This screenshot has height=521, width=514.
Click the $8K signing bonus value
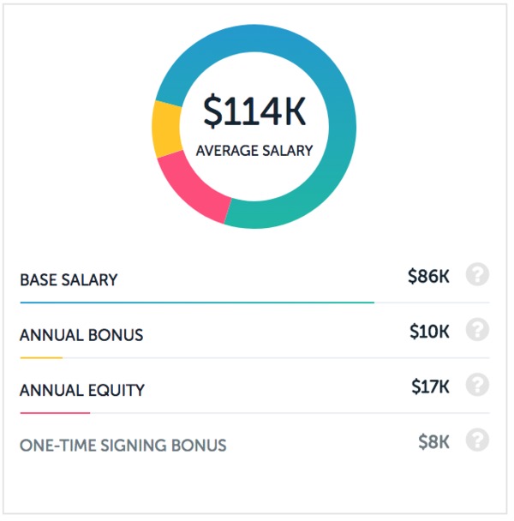434,442
